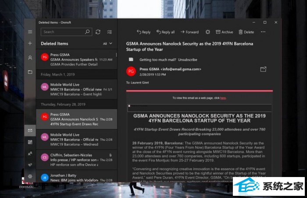
Task: Open Jonathan J Batty IBM Vodafone message
Action: (77, 176)
